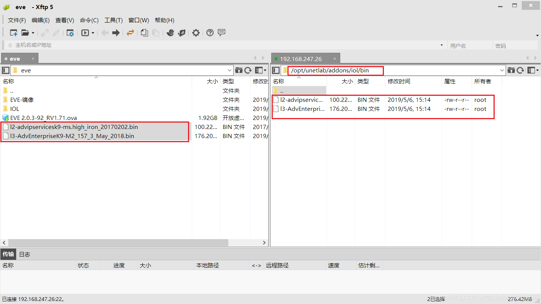Open the 查看(V) menu
This screenshot has width=541, height=304.
click(65, 20)
